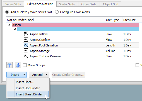Switch to the Object Grid tab

110,4
